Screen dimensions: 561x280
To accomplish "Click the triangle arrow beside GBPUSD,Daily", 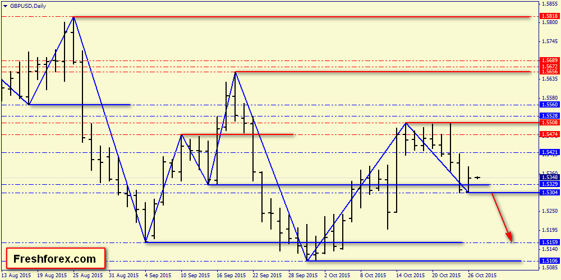I will click(x=6, y=6).
